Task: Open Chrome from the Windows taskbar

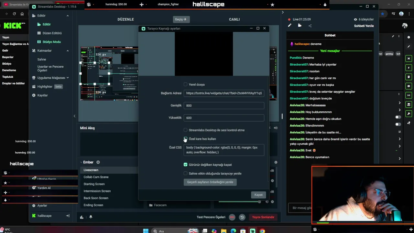Action: coord(262,231)
